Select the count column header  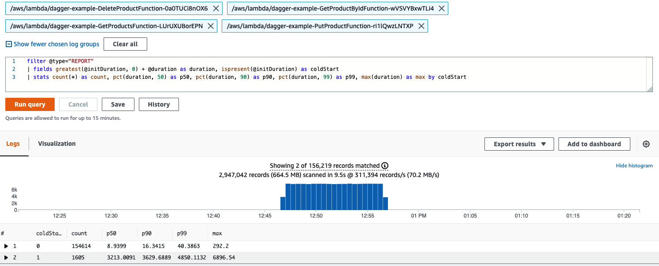point(80,233)
